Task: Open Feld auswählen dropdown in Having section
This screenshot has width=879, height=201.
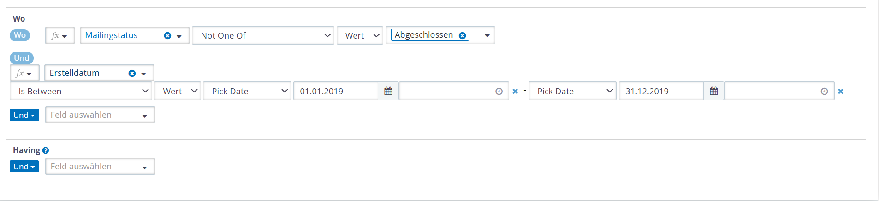Action: click(100, 167)
